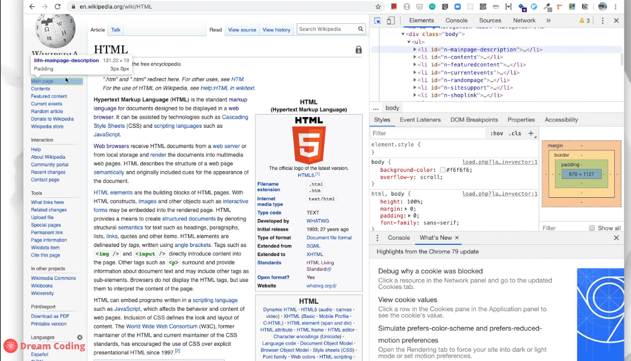Screen dimensions: 631x361
Task: Expand the margin shorthand property triangle
Action: (x=405, y=209)
